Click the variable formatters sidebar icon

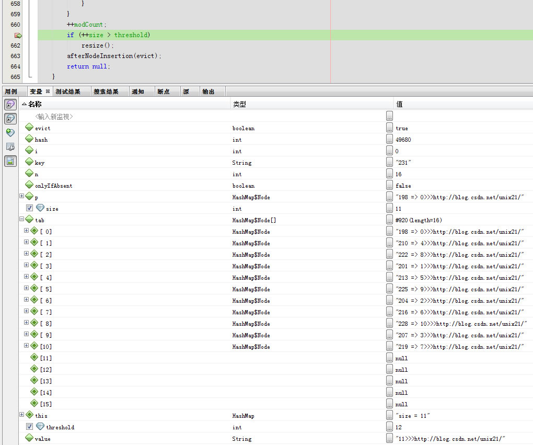pyautogui.click(x=10, y=146)
